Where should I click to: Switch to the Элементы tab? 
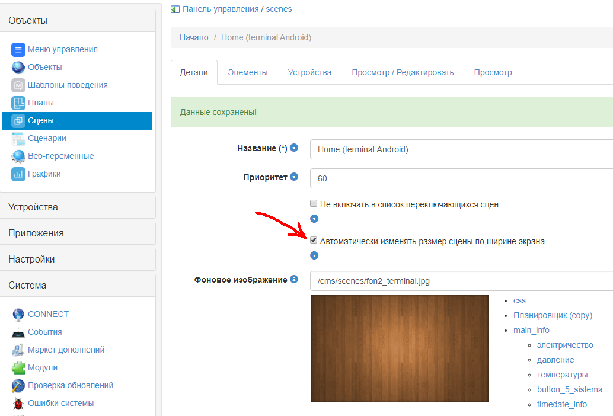(248, 72)
